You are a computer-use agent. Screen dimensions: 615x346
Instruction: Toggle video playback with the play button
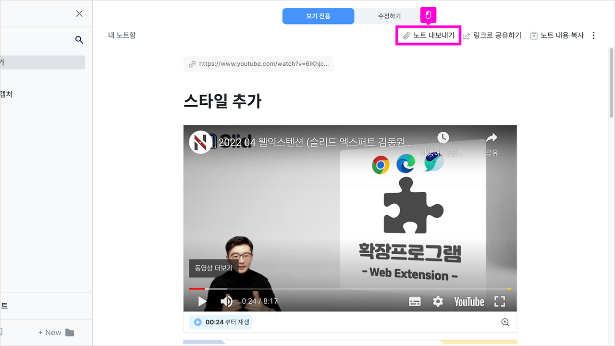tap(202, 302)
